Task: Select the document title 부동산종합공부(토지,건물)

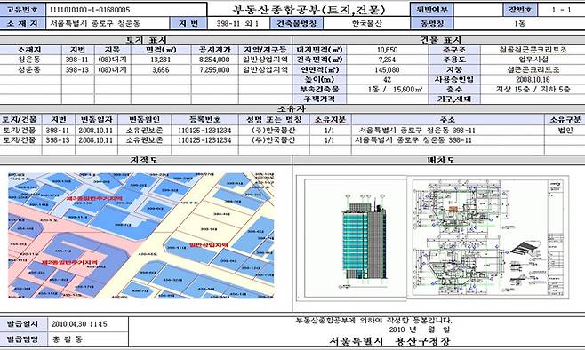Action: [309, 9]
